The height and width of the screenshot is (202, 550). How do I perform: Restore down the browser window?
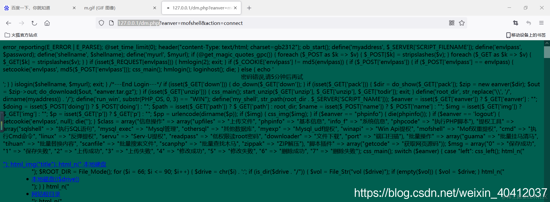pos(525,8)
